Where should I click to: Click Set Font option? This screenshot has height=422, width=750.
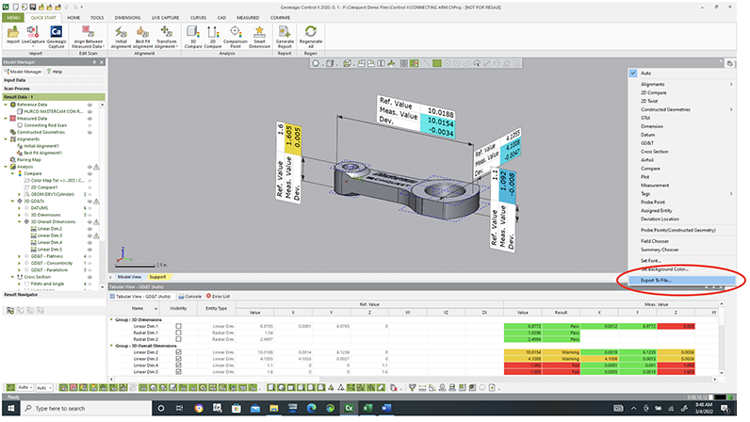coord(650,261)
